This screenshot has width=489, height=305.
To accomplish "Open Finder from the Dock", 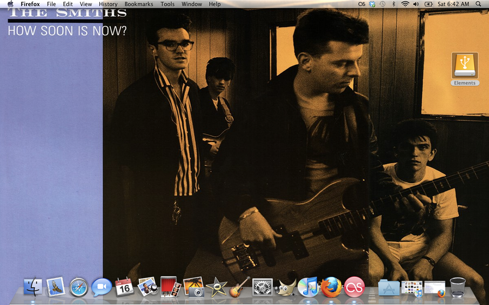I will pyautogui.click(x=33, y=286).
